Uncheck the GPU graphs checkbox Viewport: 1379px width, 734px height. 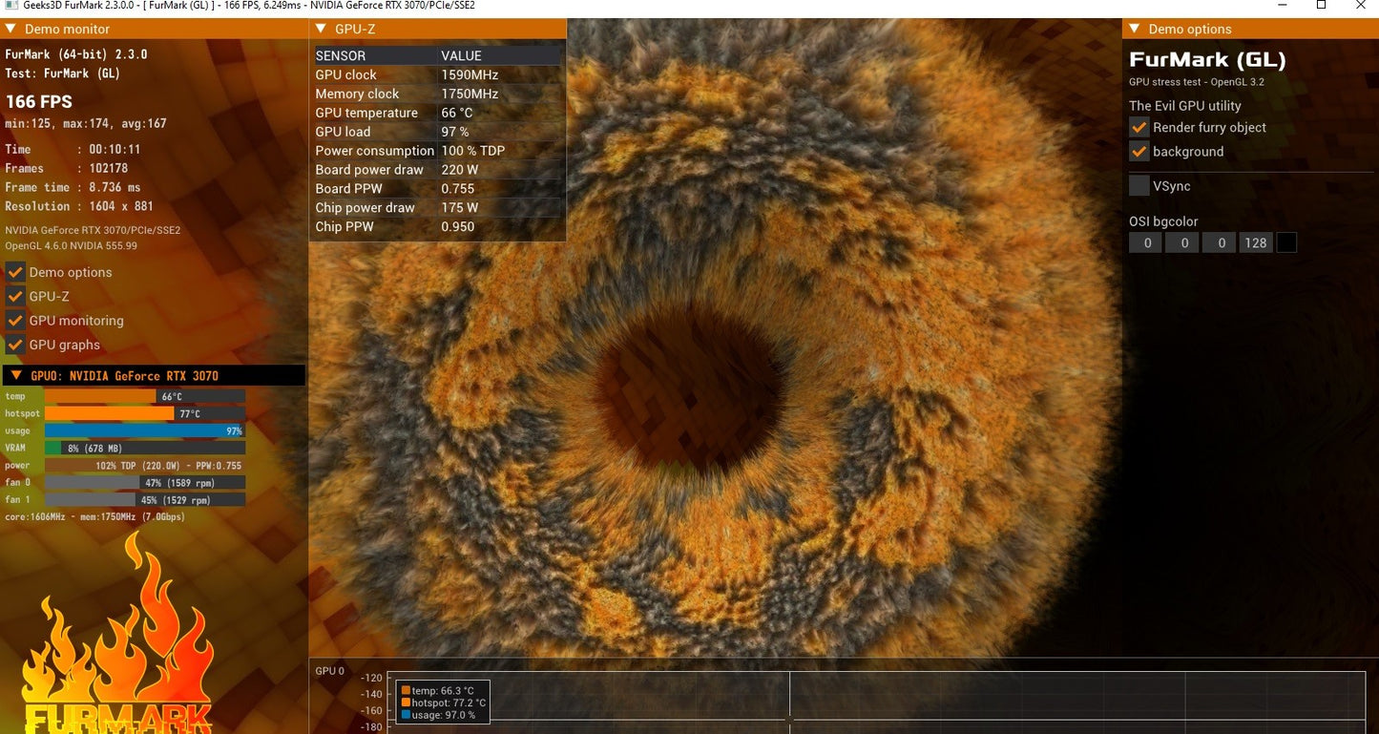[15, 345]
